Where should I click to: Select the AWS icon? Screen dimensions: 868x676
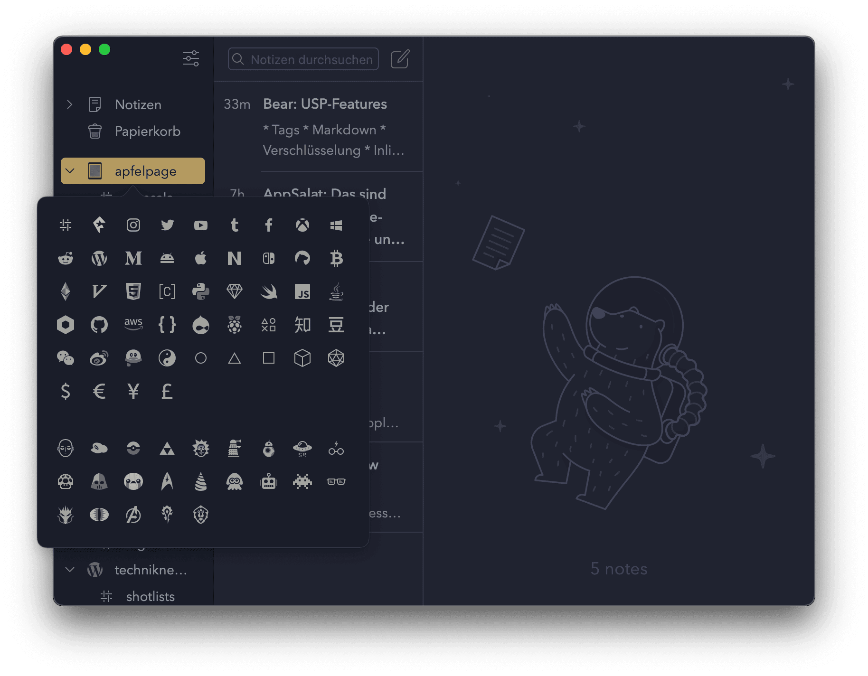133,324
